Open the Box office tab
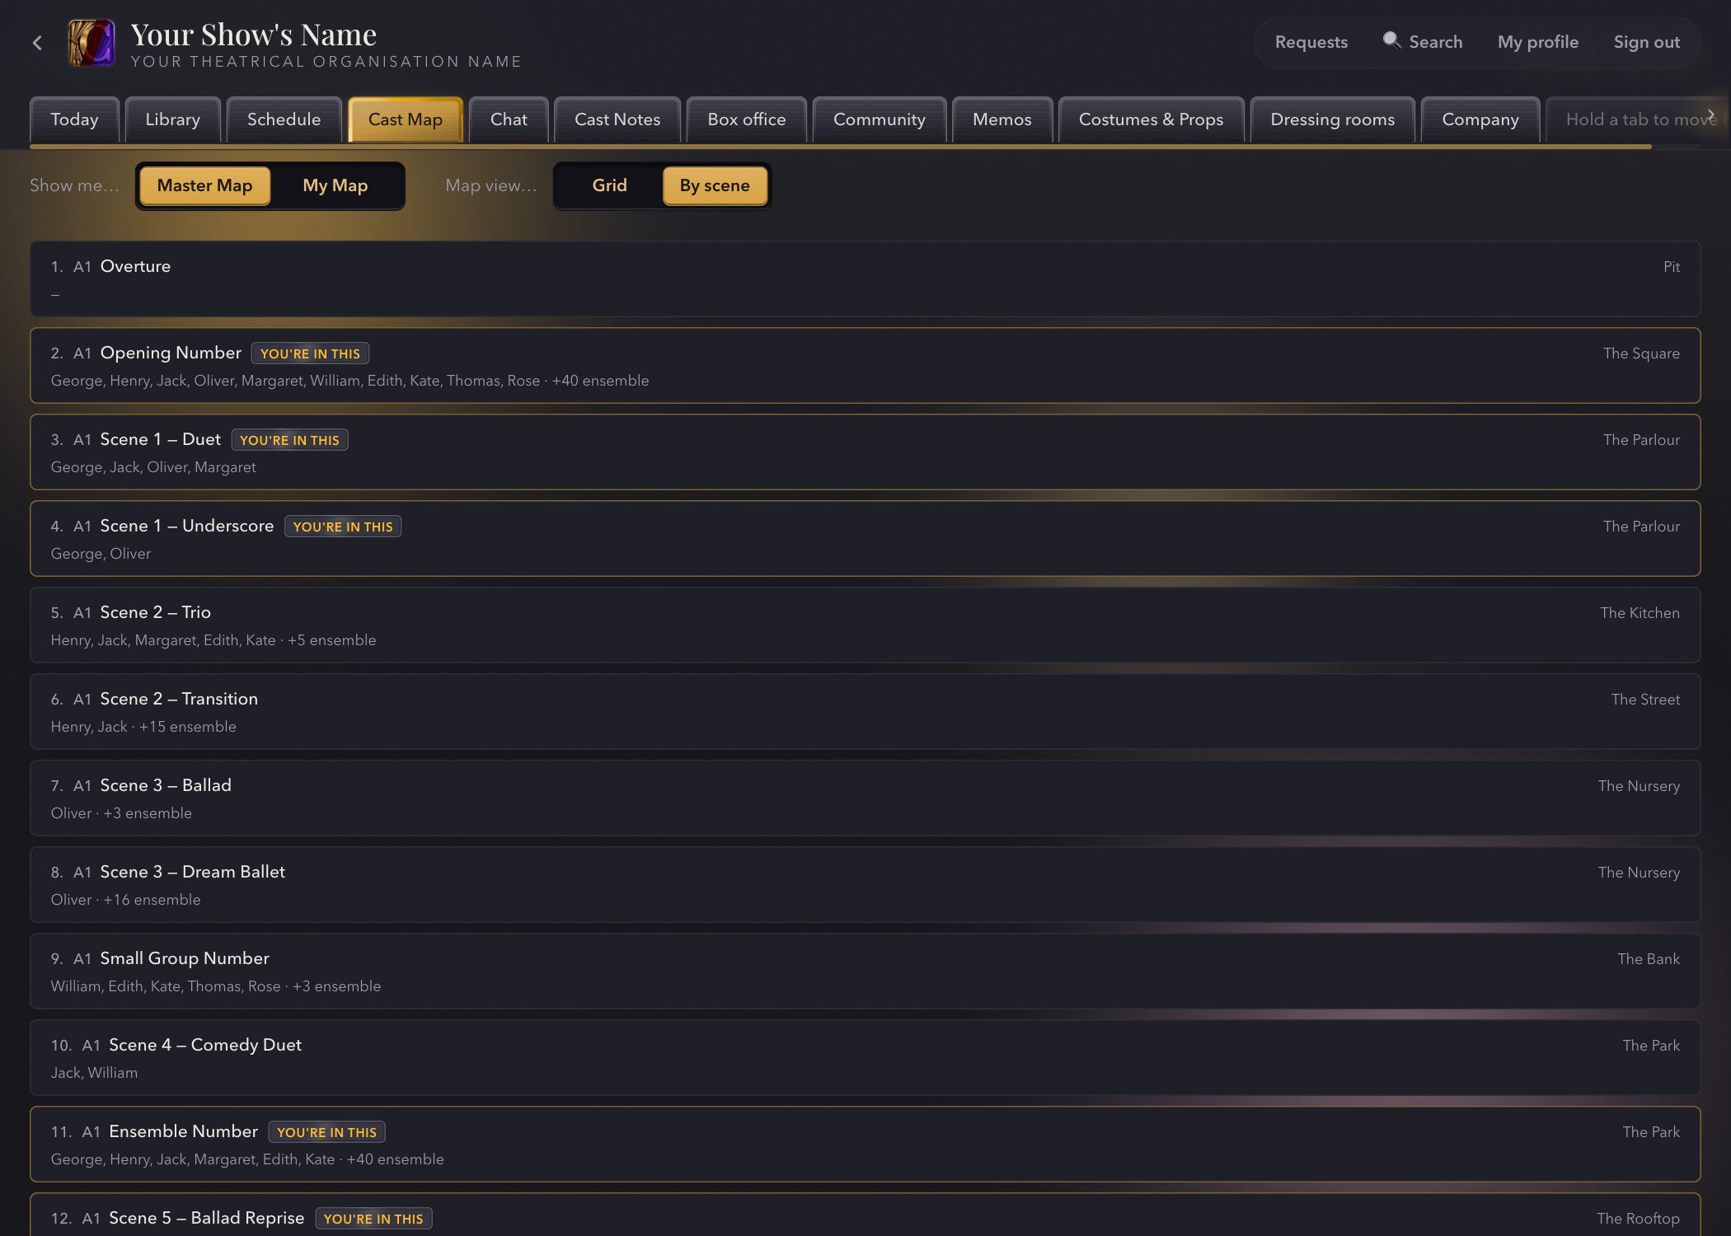The width and height of the screenshot is (1731, 1236). 746,119
